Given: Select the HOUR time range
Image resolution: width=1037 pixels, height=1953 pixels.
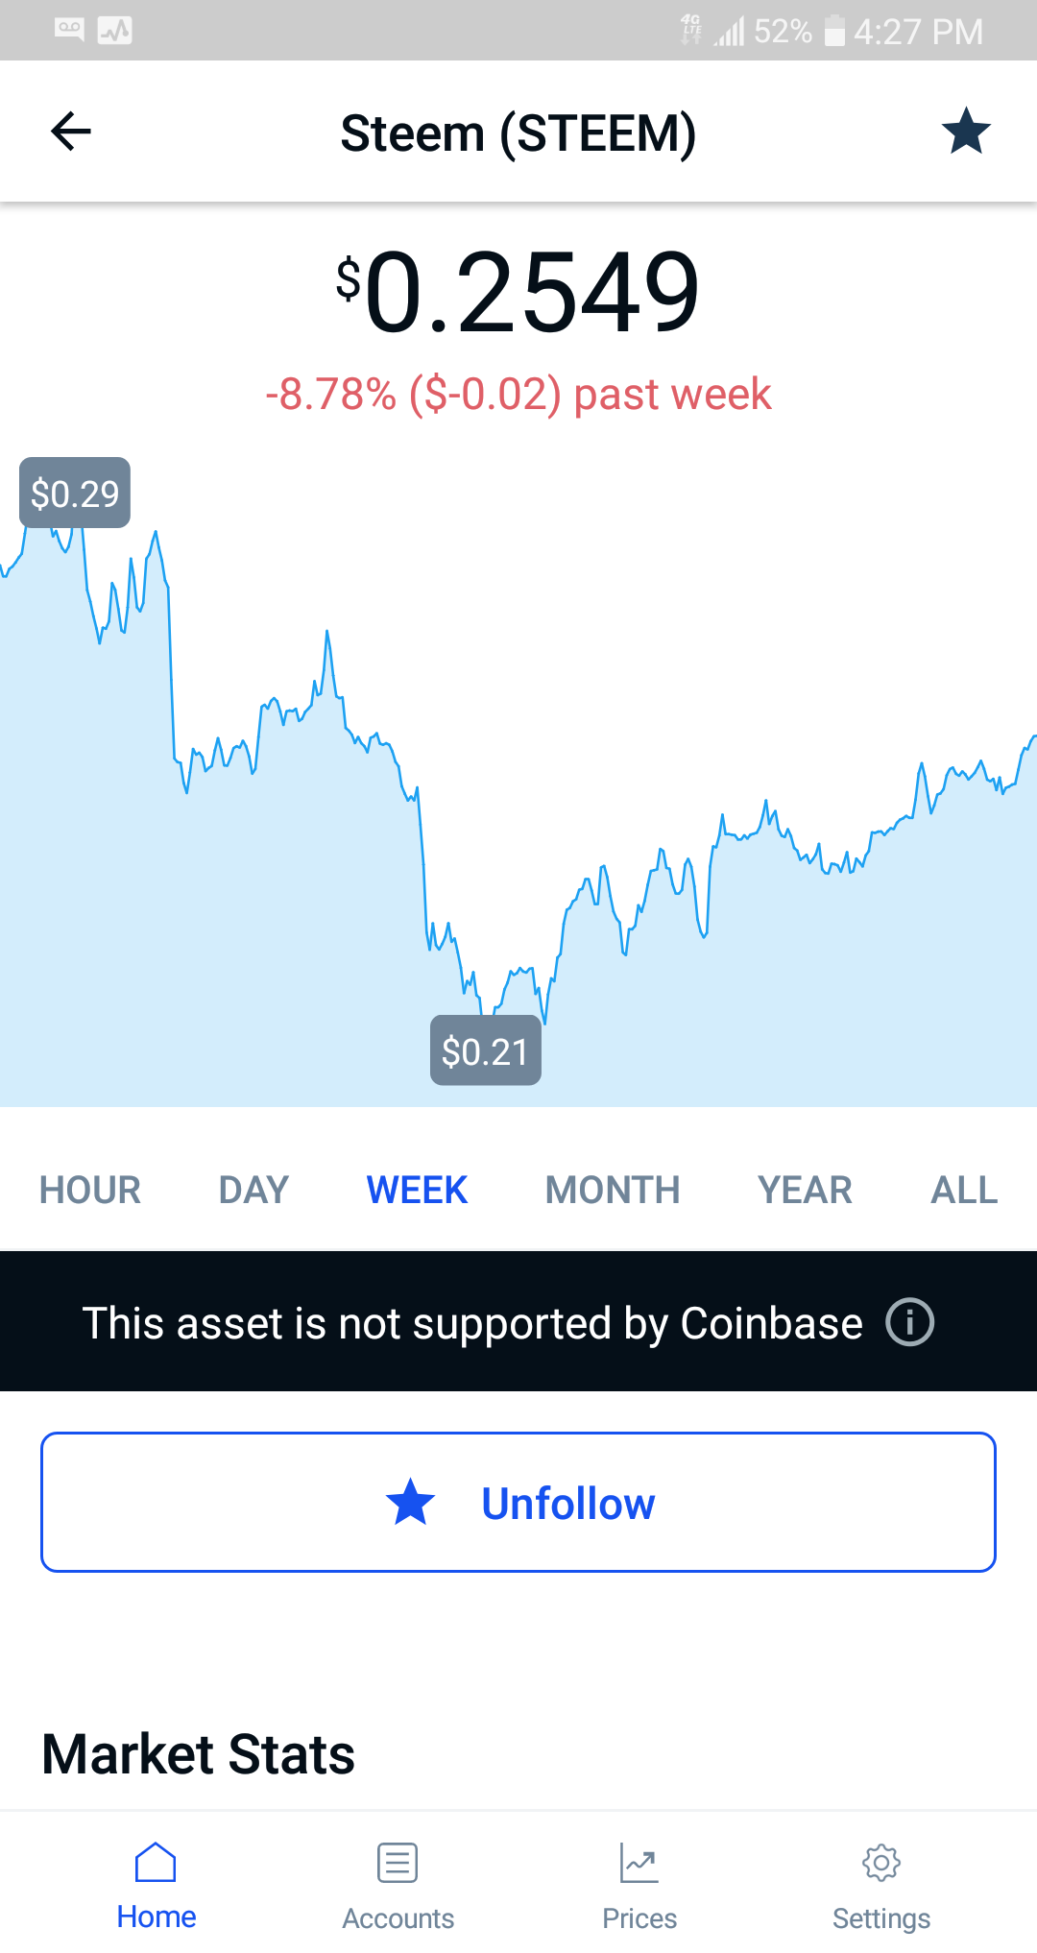Looking at the screenshot, I should pos(90,1191).
